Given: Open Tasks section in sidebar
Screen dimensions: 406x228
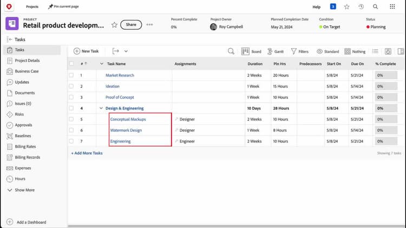Looking at the screenshot, I should click(32, 50).
